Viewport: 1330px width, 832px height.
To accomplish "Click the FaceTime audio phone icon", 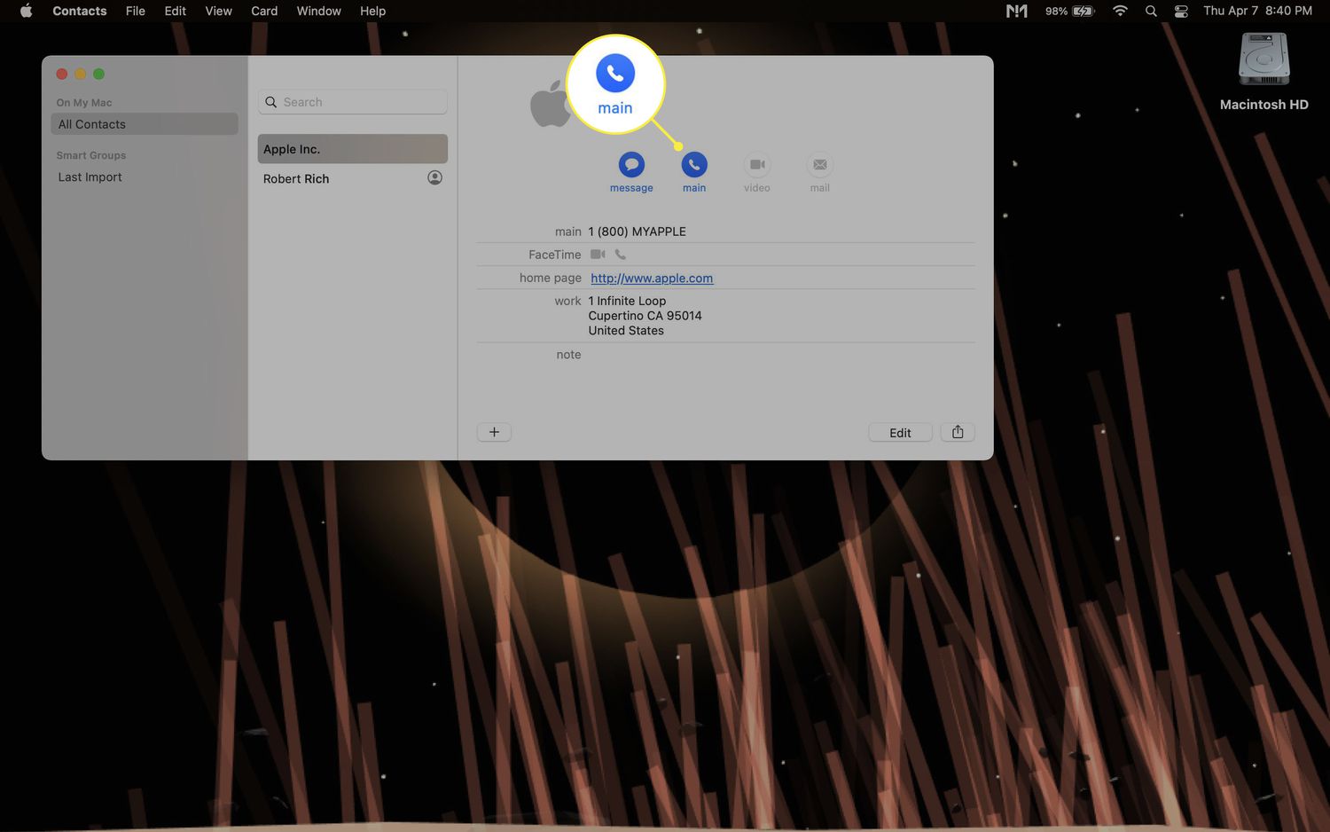I will click(x=621, y=255).
